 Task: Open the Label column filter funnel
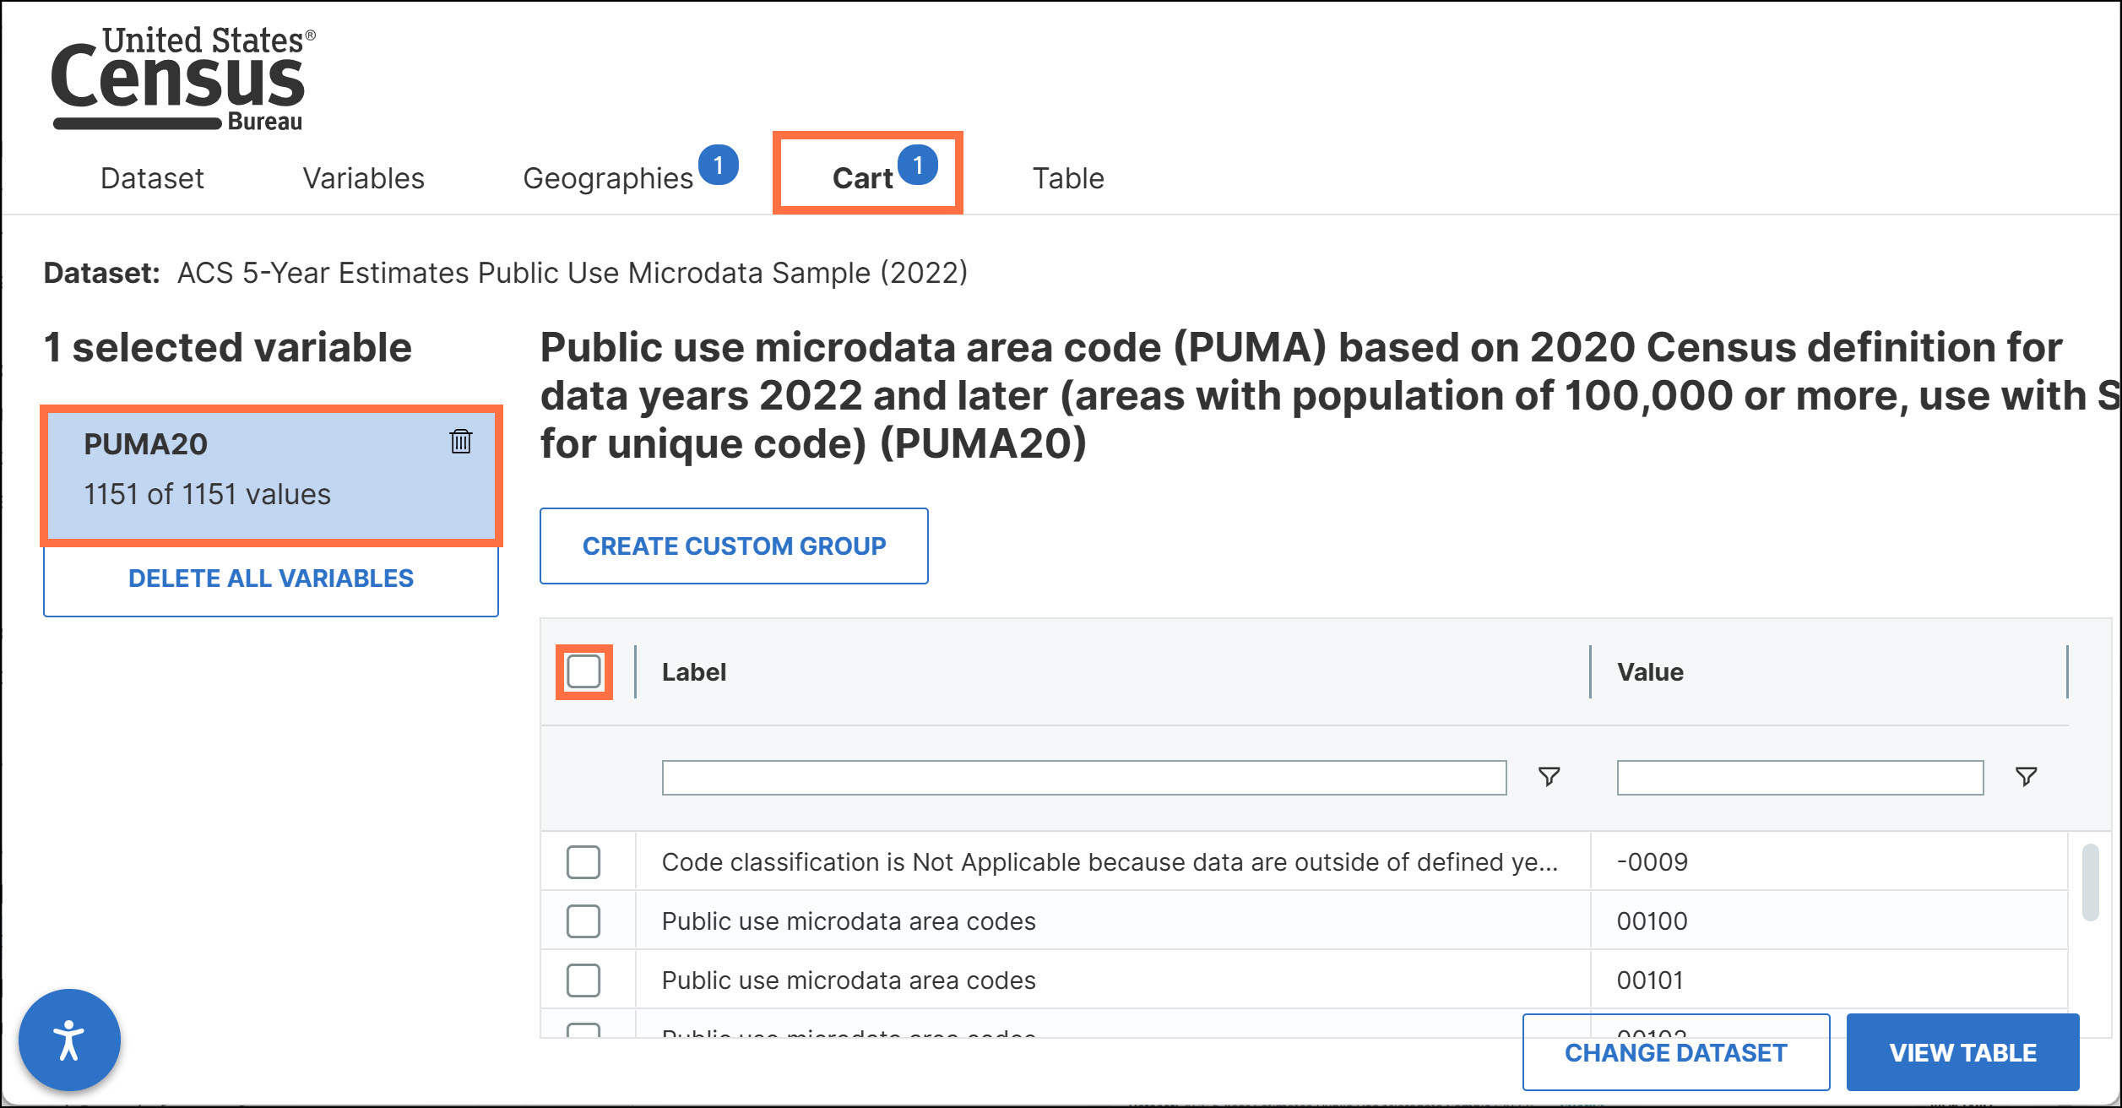(x=1548, y=777)
